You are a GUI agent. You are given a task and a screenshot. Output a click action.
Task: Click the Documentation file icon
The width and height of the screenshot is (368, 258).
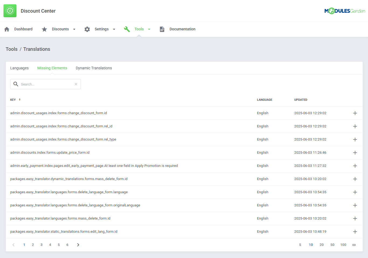pyautogui.click(x=162, y=29)
